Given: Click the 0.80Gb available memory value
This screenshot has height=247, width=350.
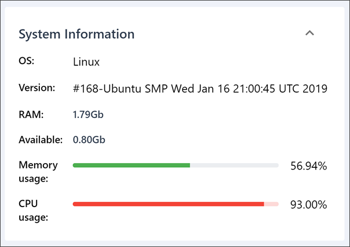Looking at the screenshot, I should [x=89, y=139].
